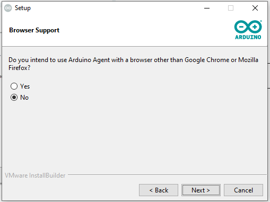Click the minus sign inside Arduino logo
The image size is (270, 202).
pyautogui.click(x=241, y=27)
